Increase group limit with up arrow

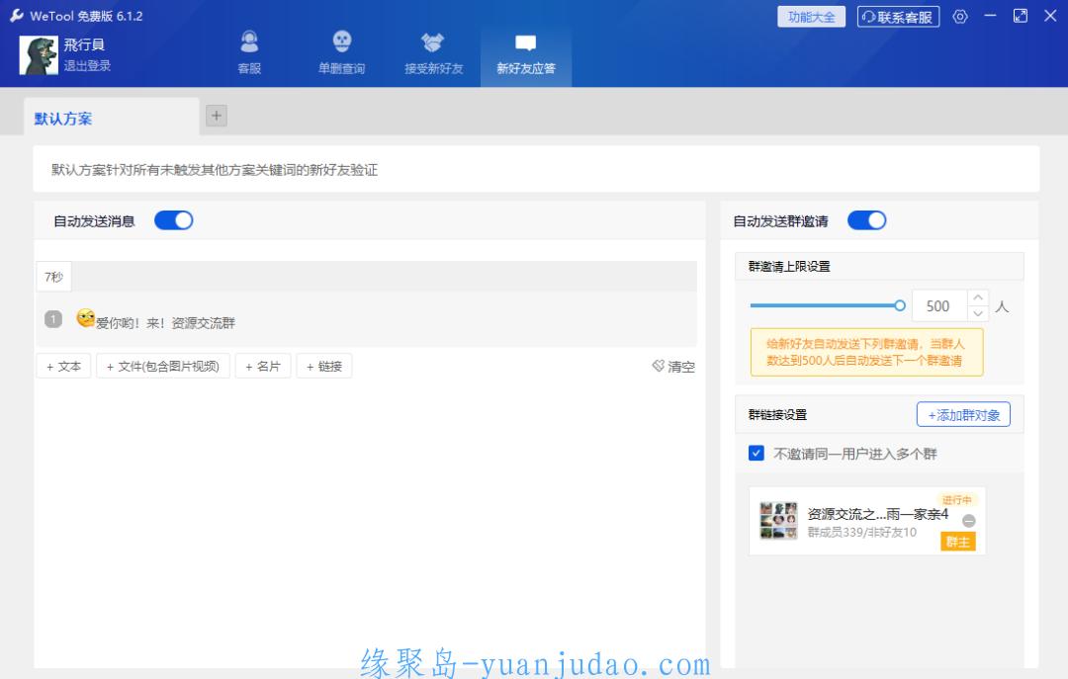978,298
